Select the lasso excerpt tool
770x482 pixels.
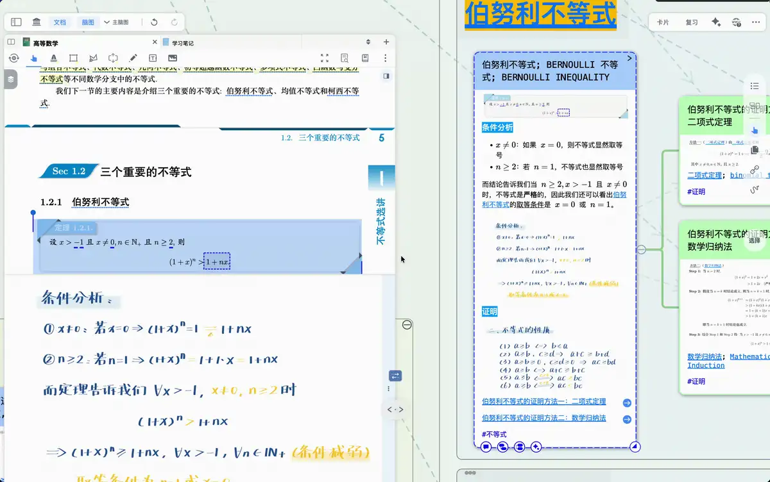click(93, 58)
